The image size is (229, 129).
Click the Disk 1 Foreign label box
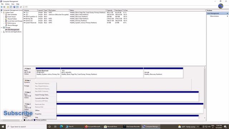28,85
